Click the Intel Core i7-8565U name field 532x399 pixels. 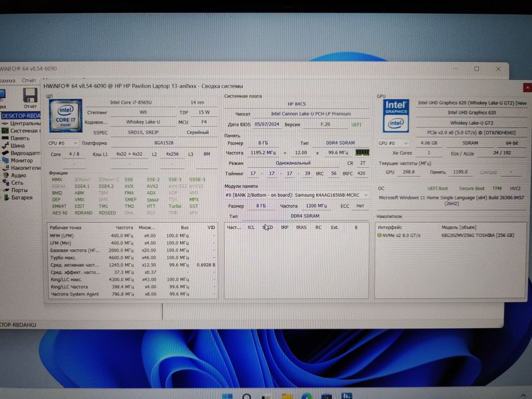point(131,103)
